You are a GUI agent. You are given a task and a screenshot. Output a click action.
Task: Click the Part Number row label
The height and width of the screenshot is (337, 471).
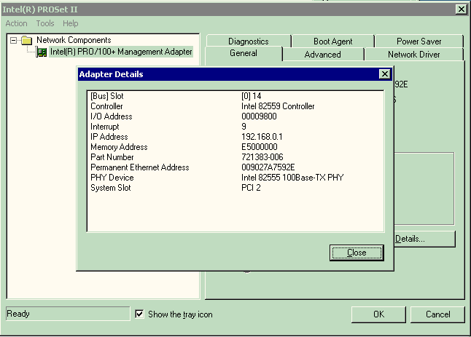coord(112,157)
